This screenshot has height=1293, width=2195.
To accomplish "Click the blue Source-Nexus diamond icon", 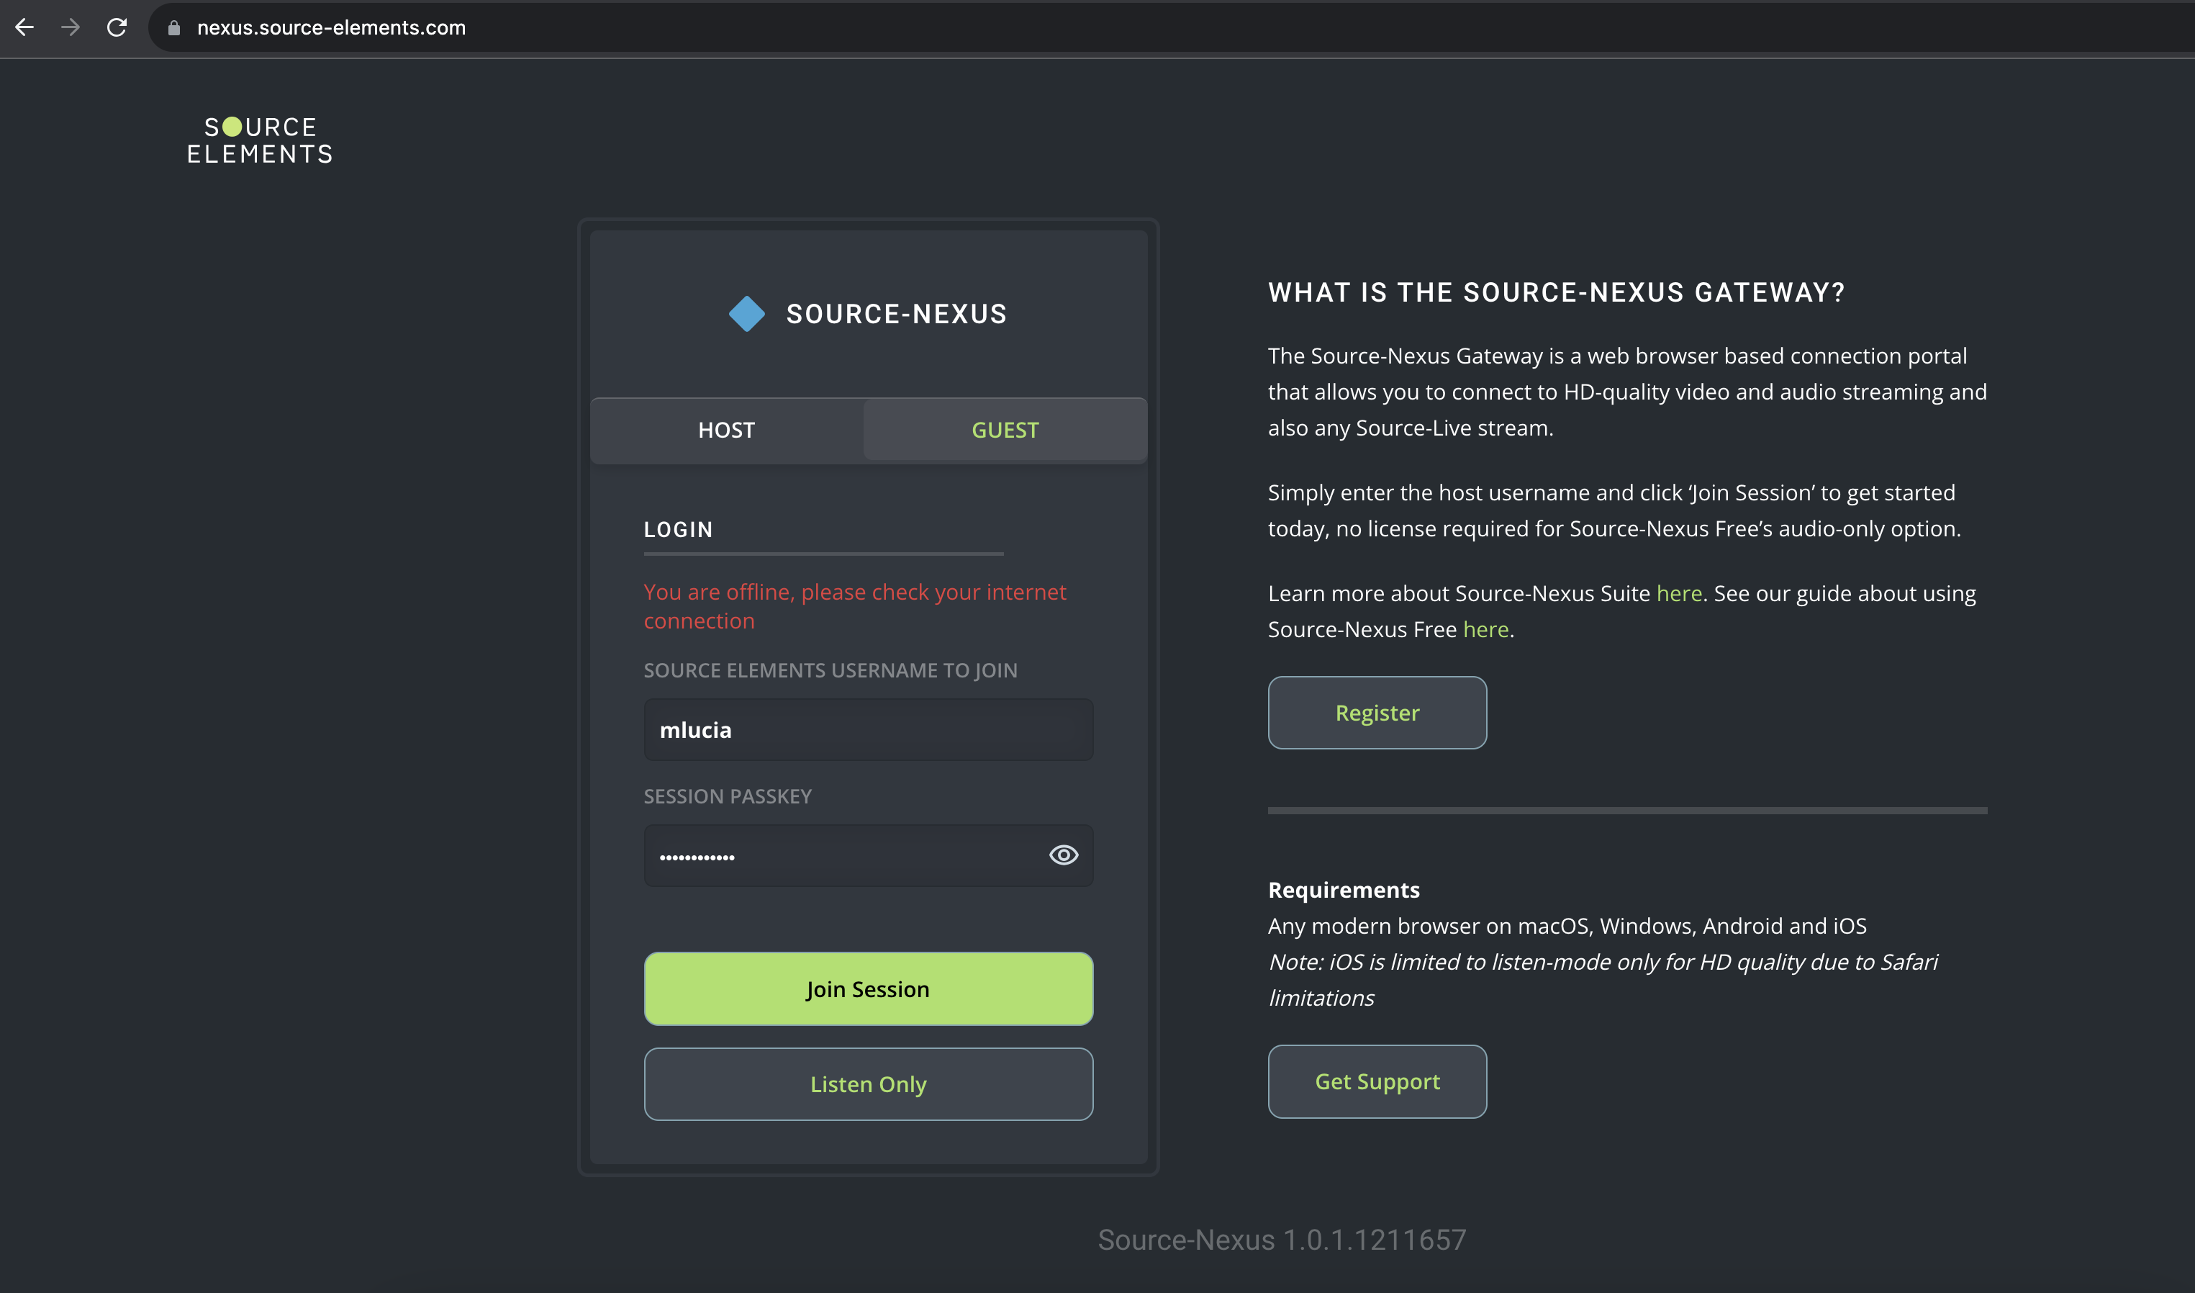I will [746, 314].
